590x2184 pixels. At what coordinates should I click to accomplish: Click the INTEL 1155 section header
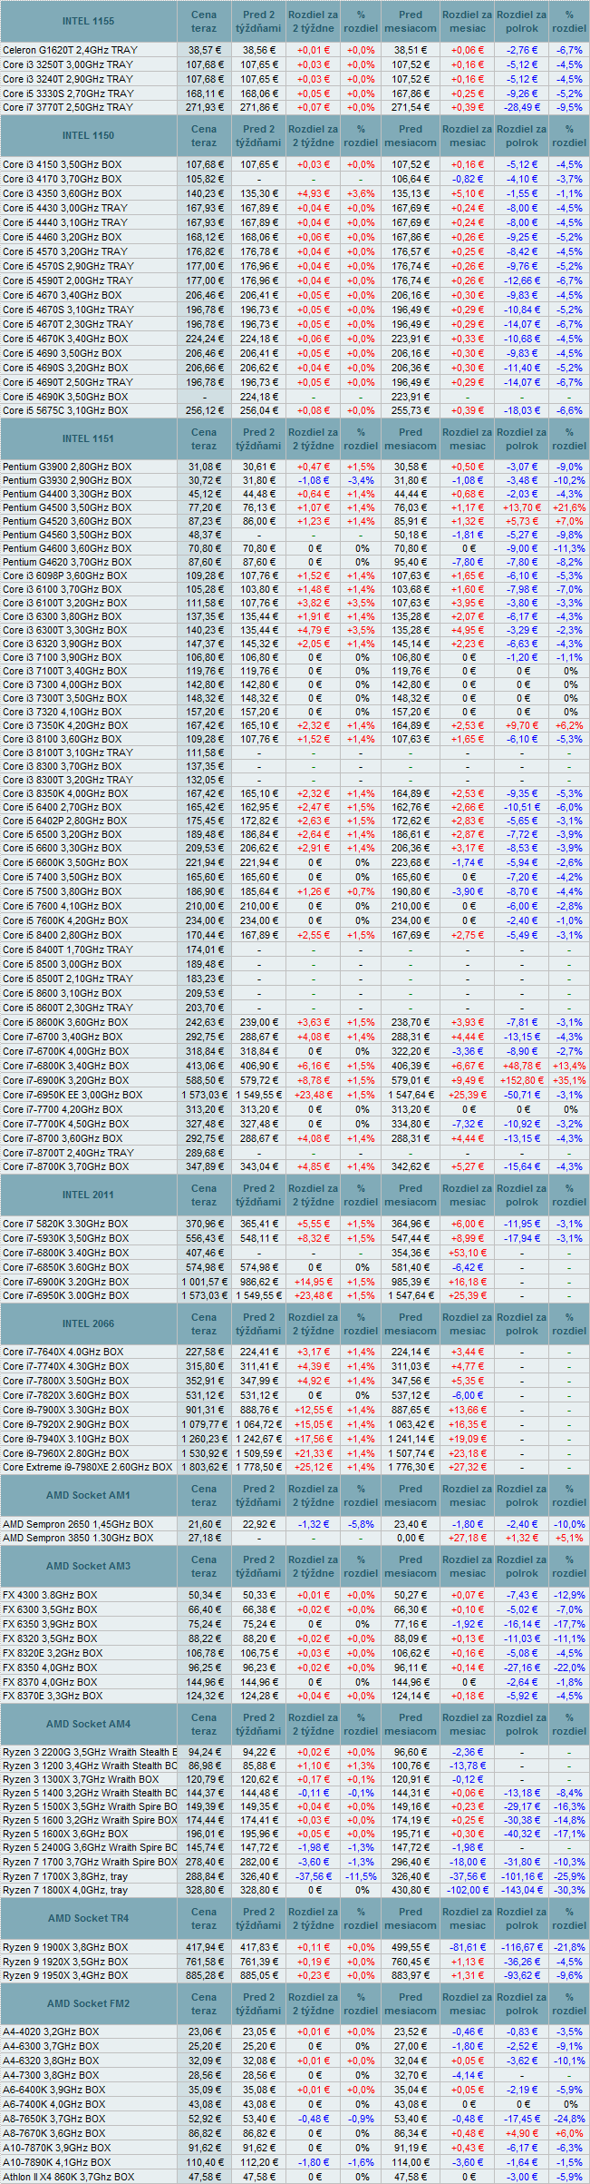pyautogui.click(x=89, y=21)
